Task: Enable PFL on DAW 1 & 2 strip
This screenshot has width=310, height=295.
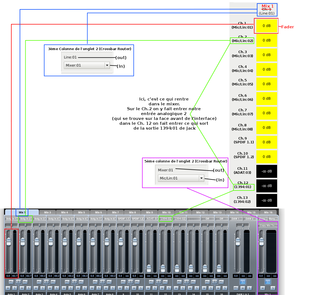Action: [236, 288]
